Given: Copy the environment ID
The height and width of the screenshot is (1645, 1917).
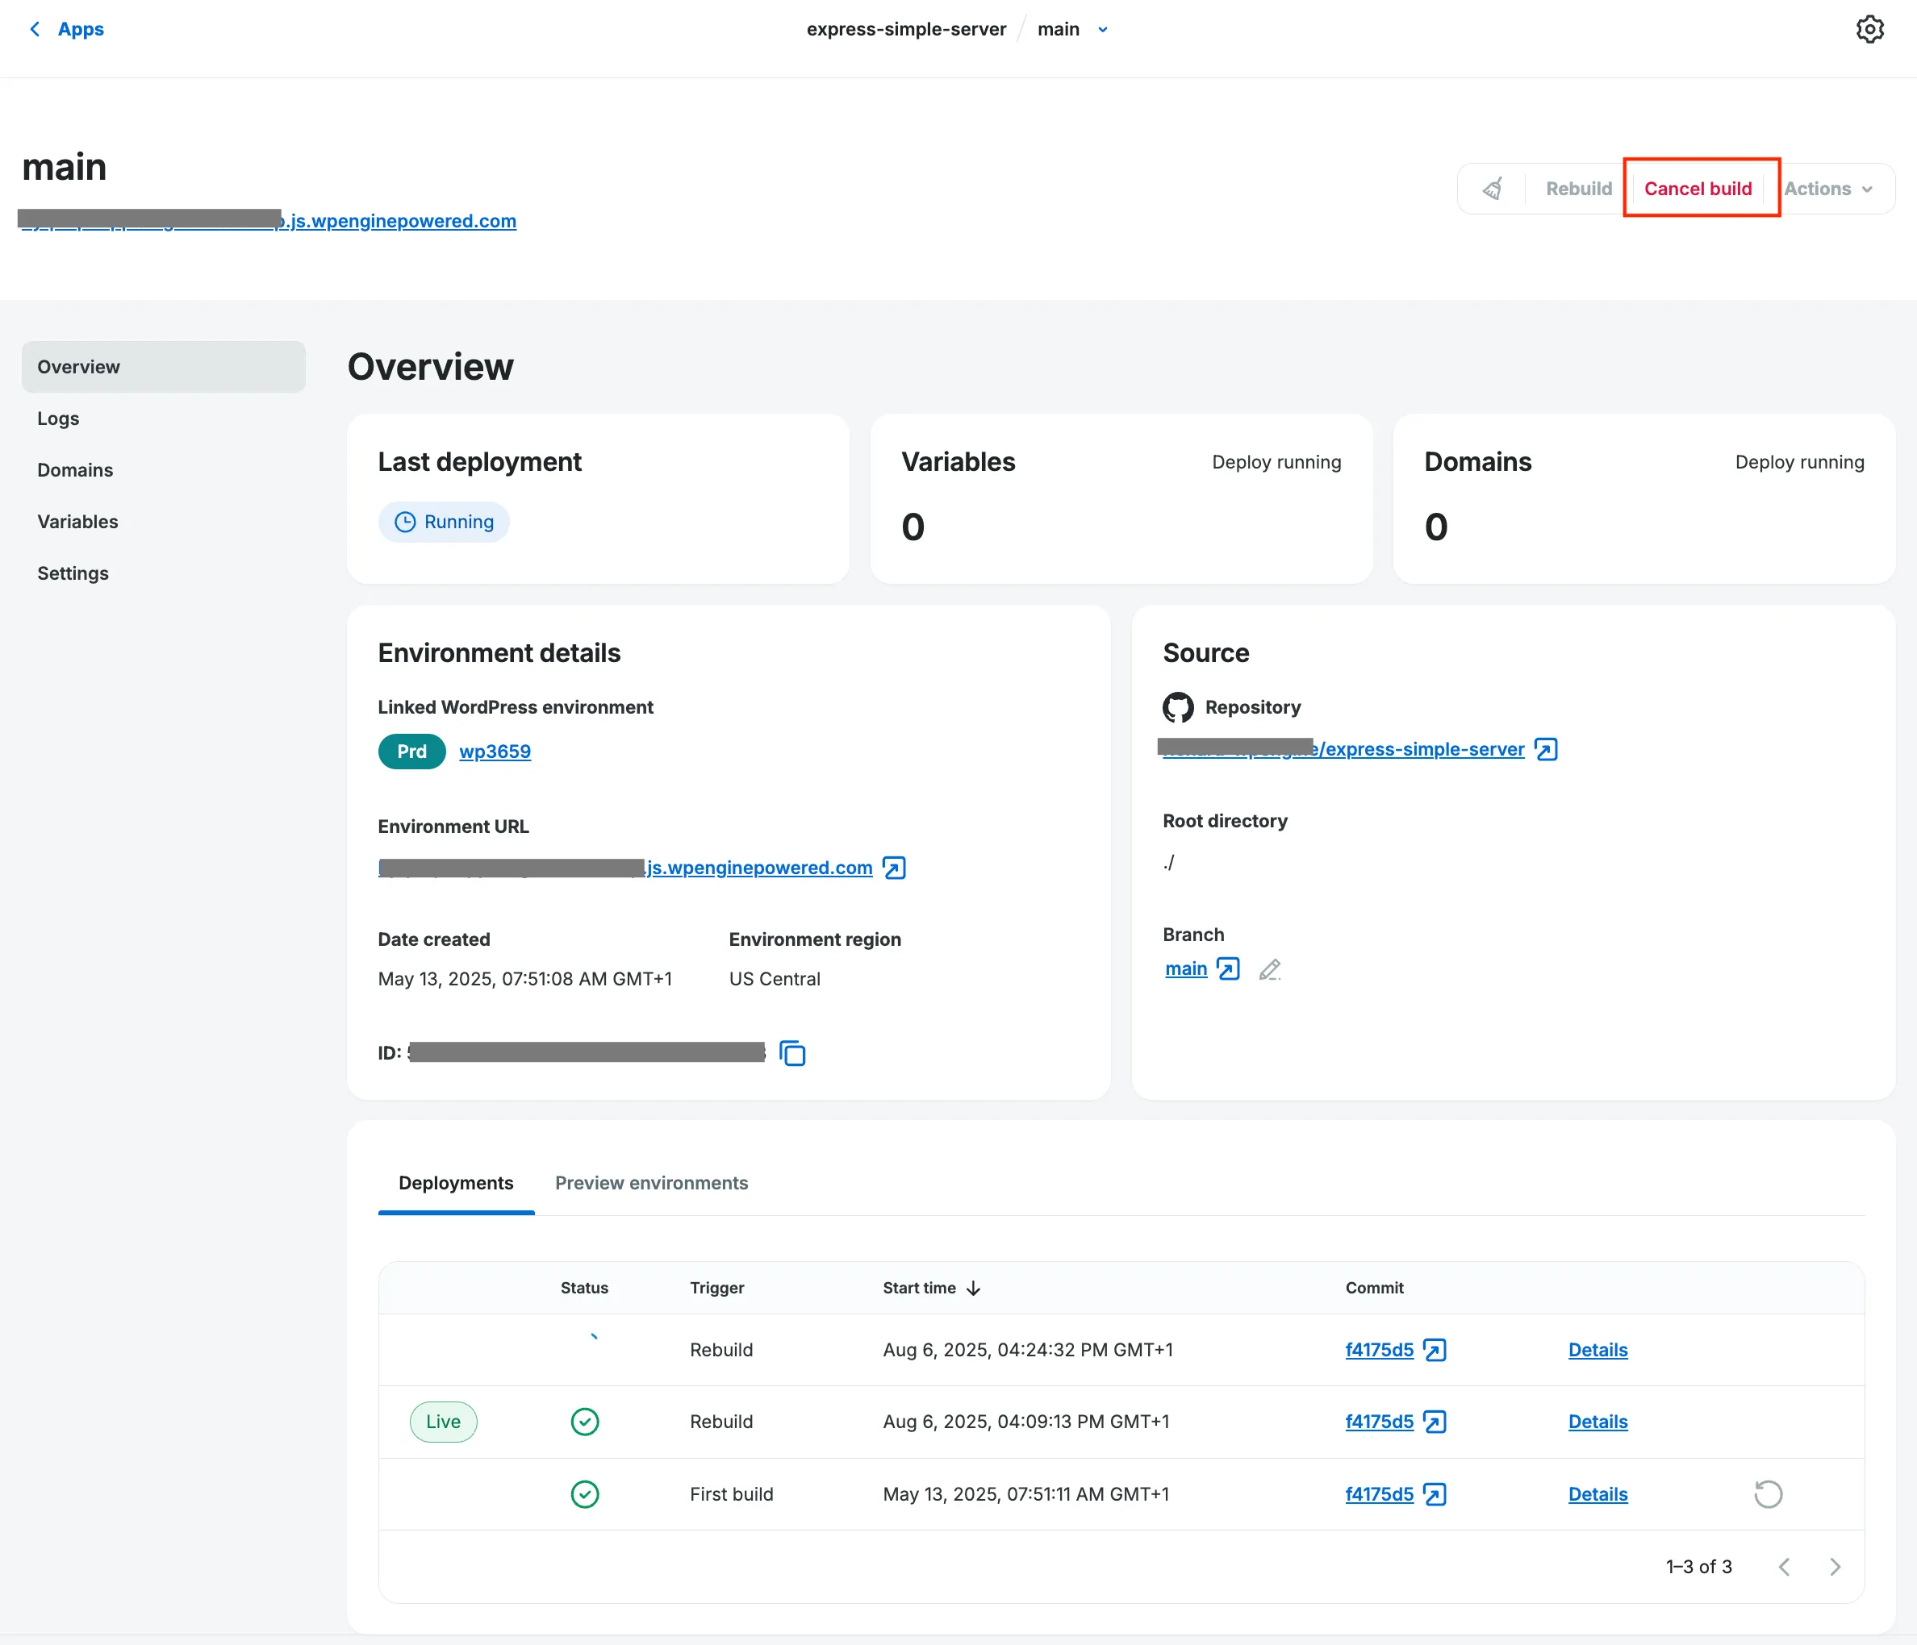Looking at the screenshot, I should pyautogui.click(x=792, y=1053).
